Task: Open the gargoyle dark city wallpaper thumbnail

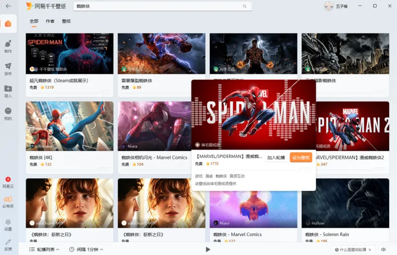Action: (345, 54)
